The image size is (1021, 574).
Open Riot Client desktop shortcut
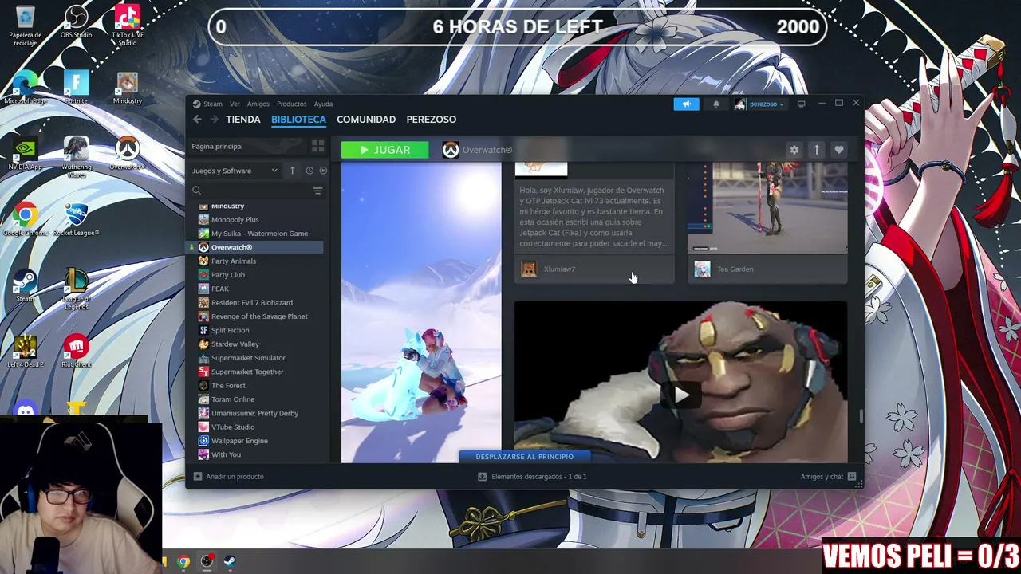click(76, 351)
